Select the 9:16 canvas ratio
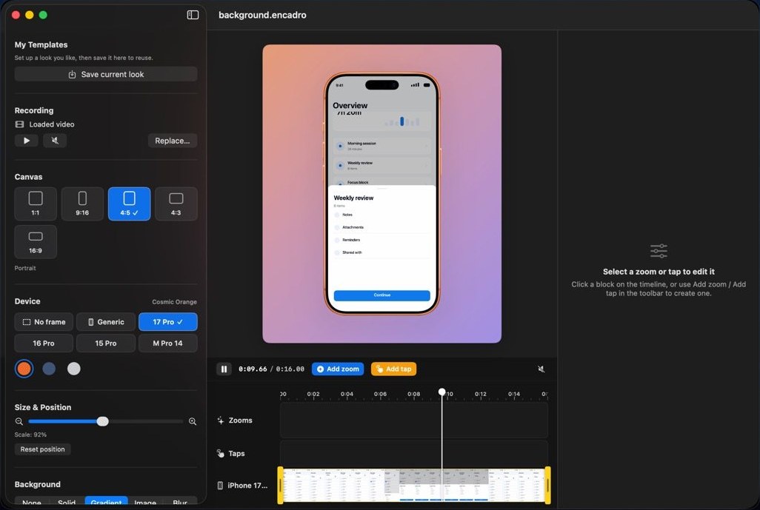The image size is (760, 510). [x=82, y=204]
